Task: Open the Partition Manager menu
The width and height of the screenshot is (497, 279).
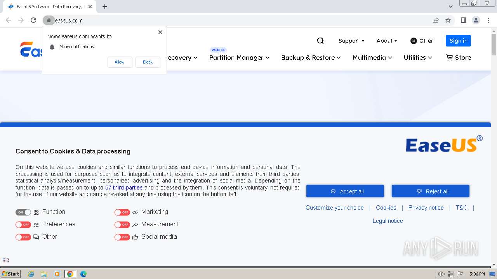Action: (x=239, y=57)
